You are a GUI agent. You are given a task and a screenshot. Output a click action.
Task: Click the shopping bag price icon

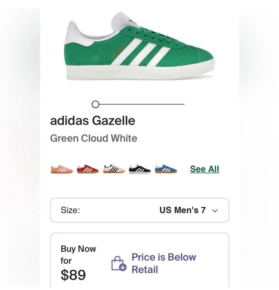click(x=119, y=263)
